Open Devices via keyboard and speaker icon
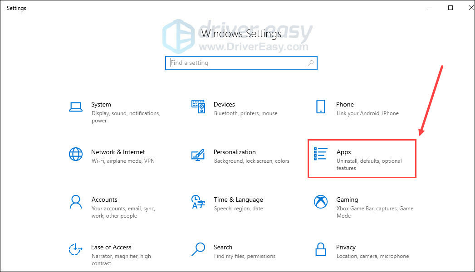Screen dimensions: 475x272 coord(198,107)
